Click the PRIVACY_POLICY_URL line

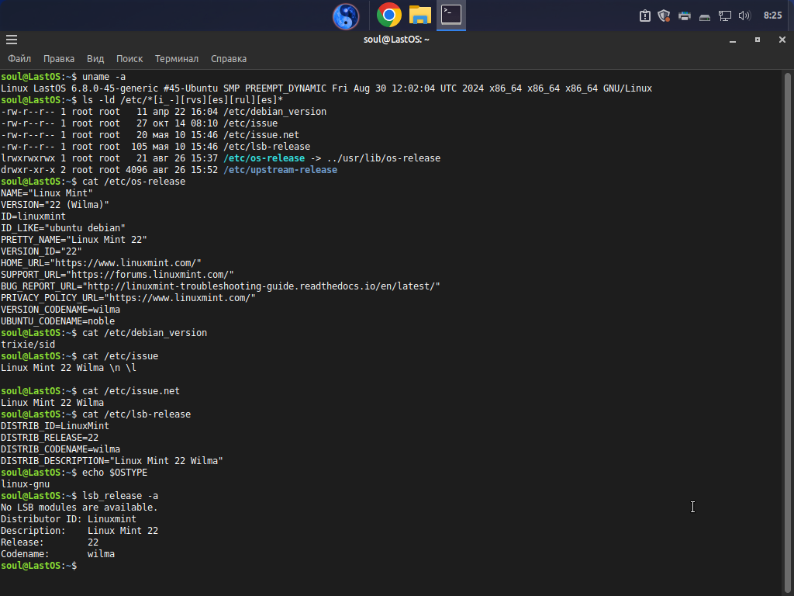tap(128, 298)
